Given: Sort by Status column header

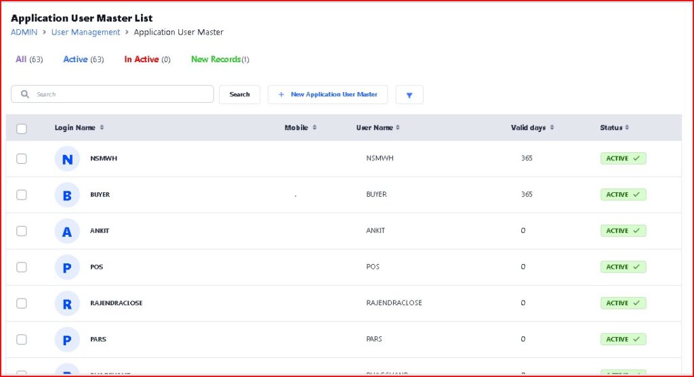Looking at the screenshot, I should coord(615,128).
